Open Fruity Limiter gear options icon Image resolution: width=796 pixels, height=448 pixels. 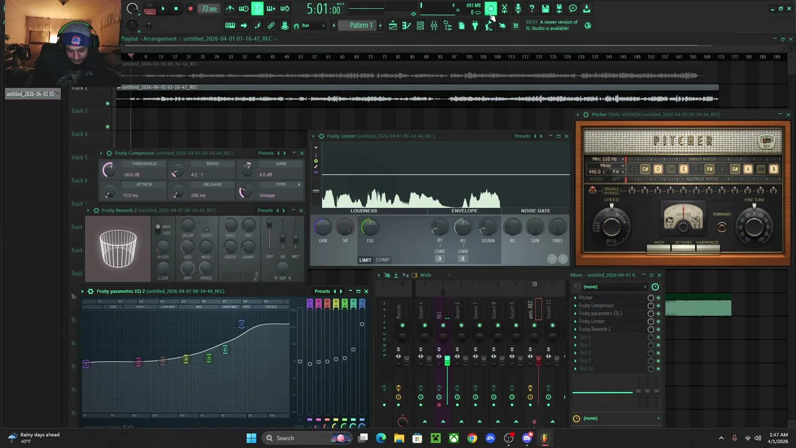tap(321, 136)
